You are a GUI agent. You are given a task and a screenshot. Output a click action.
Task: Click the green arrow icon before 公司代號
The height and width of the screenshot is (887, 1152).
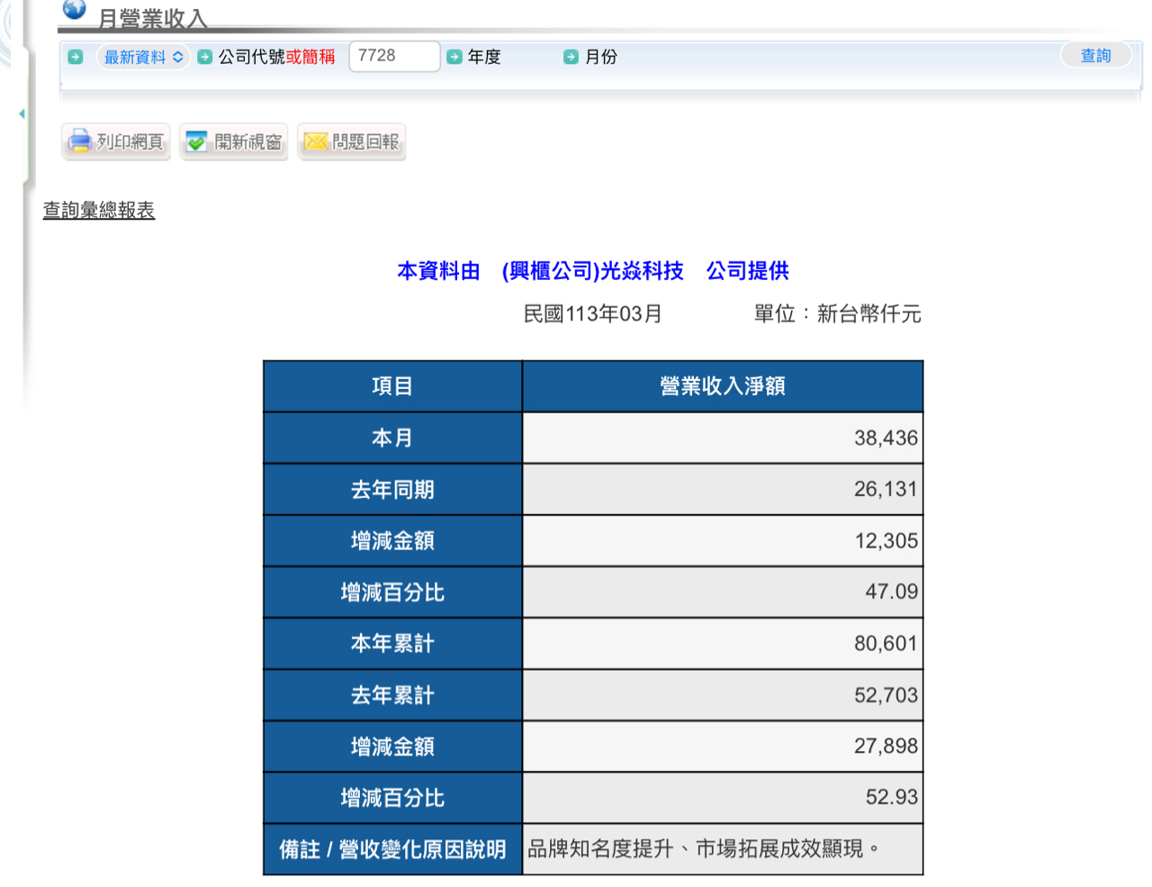coord(206,56)
